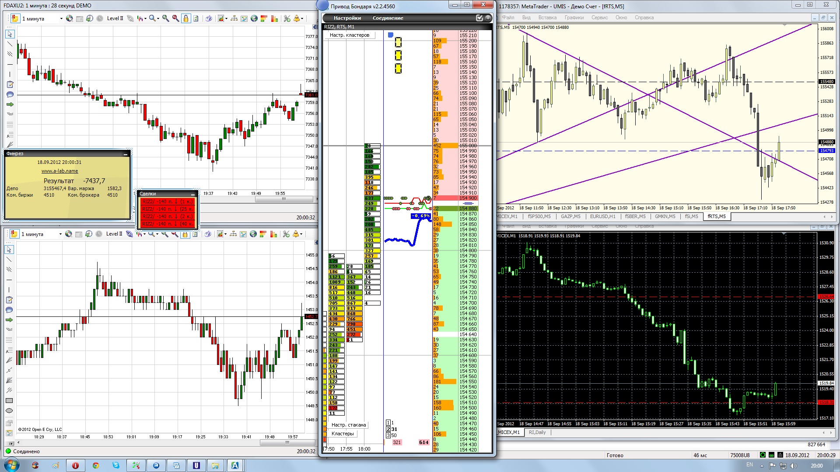Image resolution: width=840 pixels, height=472 pixels.
Task: Click the Соединение menu item
Action: click(x=388, y=18)
